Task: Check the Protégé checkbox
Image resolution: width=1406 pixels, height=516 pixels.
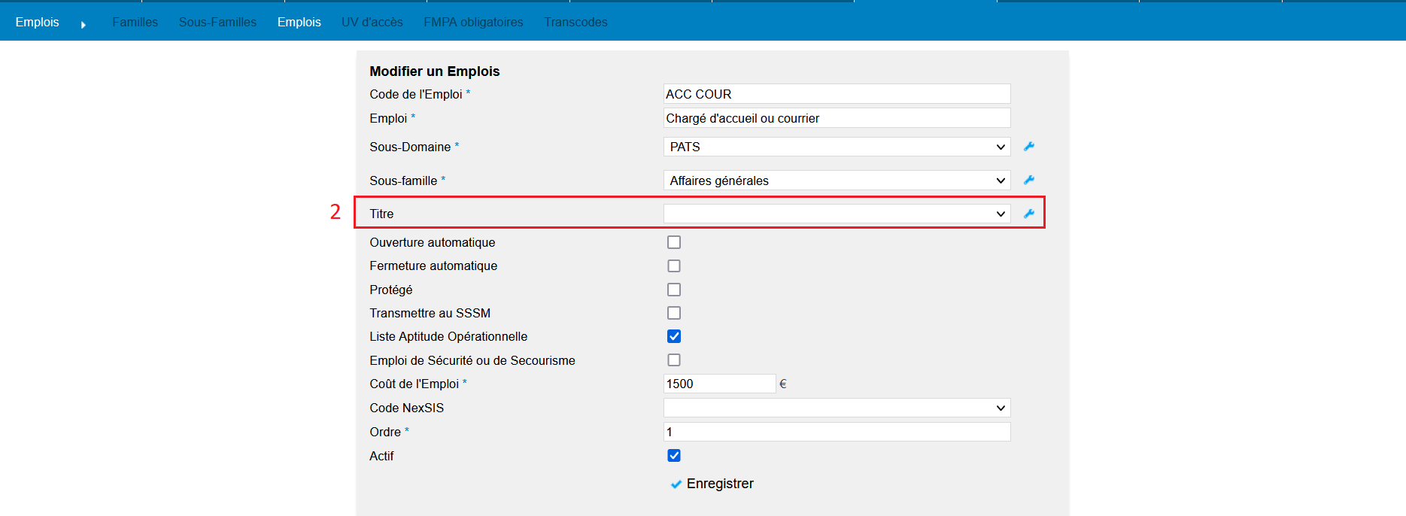Action: pos(674,290)
